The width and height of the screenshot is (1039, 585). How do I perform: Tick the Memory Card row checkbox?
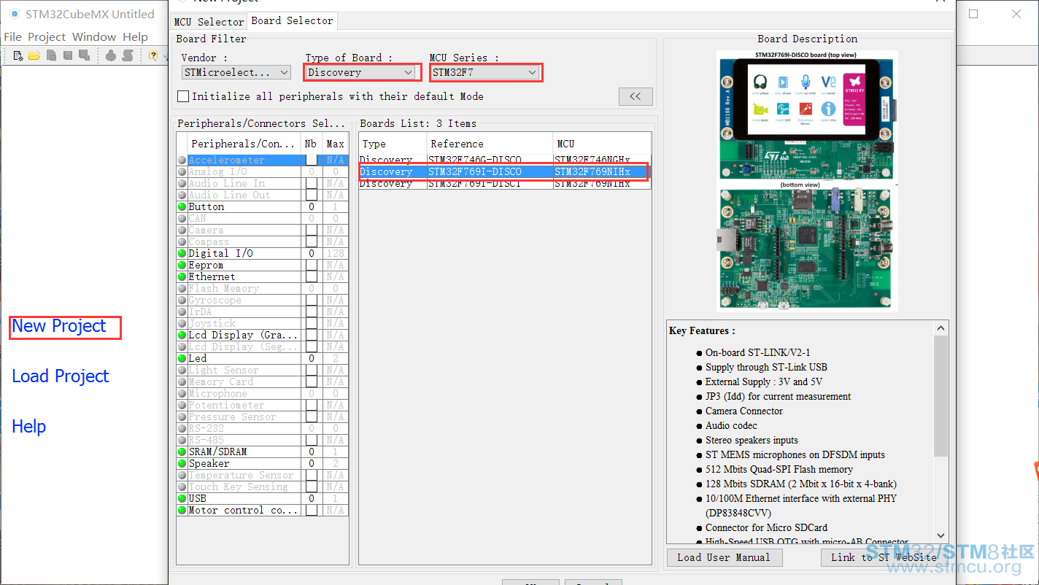point(312,382)
